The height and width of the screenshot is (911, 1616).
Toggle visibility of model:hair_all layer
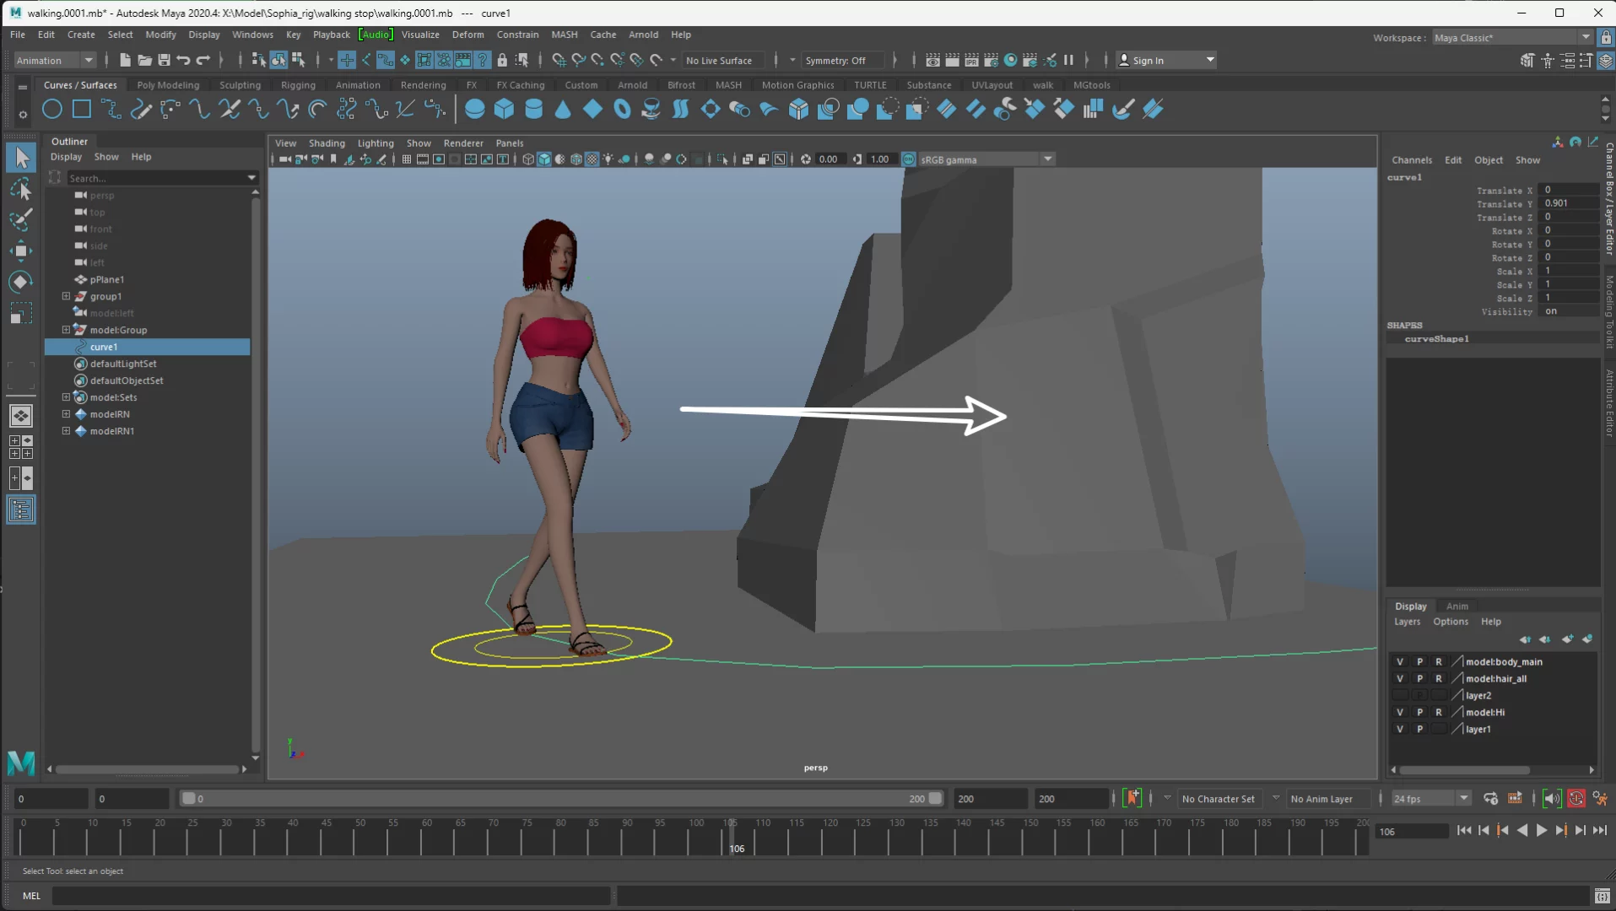1400,679
